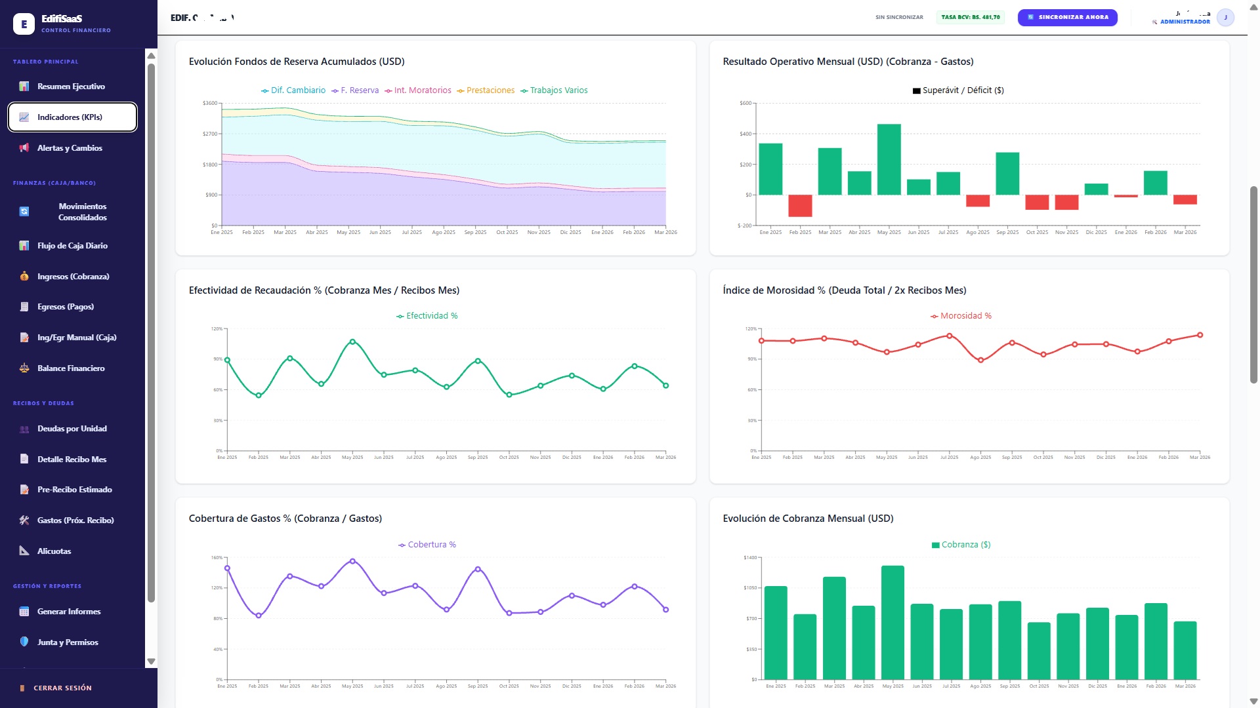
Task: Open Flujo de Caja Diario menu item
Action: [x=72, y=246]
